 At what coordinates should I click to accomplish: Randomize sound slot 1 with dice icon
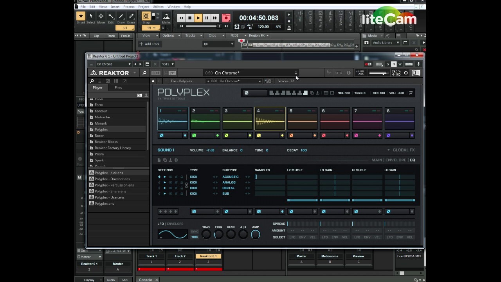[161, 136]
